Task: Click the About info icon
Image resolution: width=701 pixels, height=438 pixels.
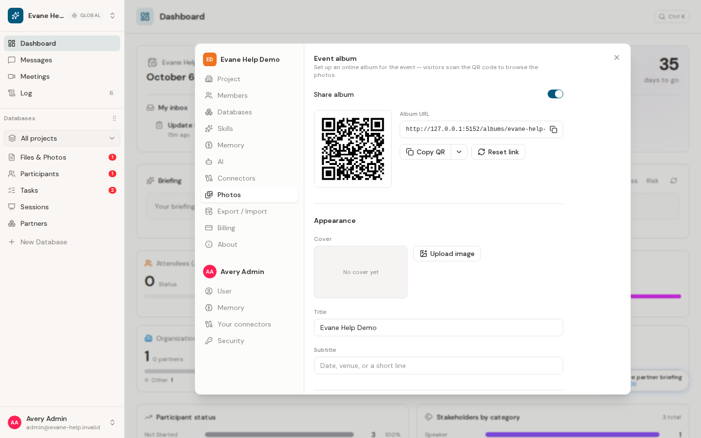Action: [209, 244]
